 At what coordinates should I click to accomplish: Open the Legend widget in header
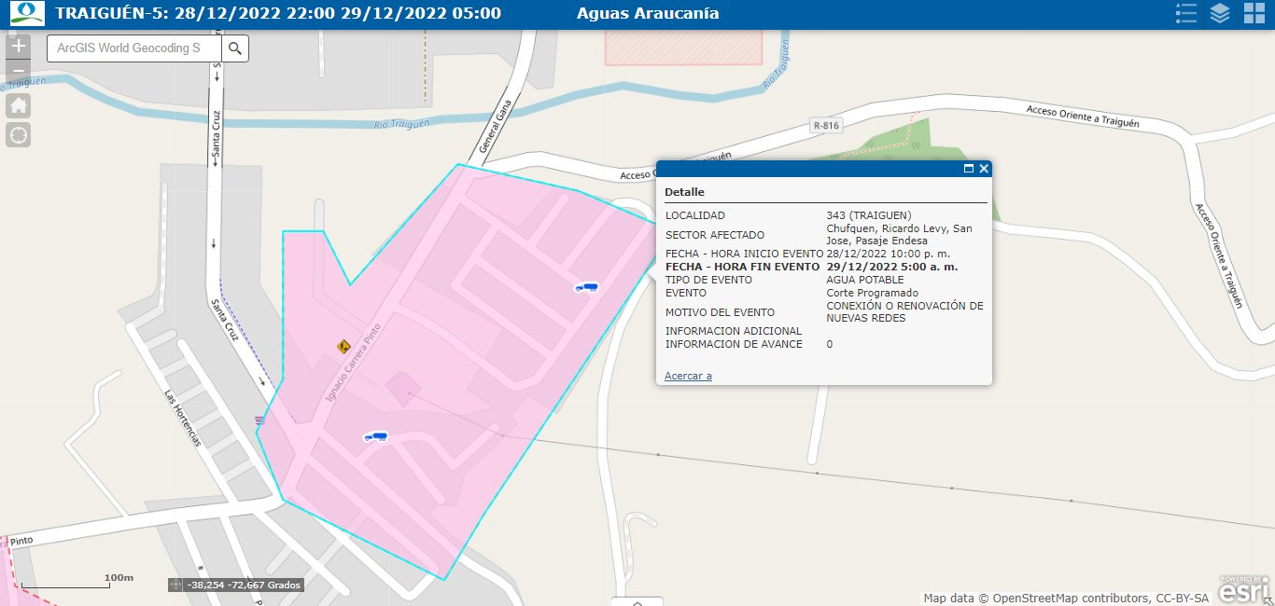(1186, 13)
